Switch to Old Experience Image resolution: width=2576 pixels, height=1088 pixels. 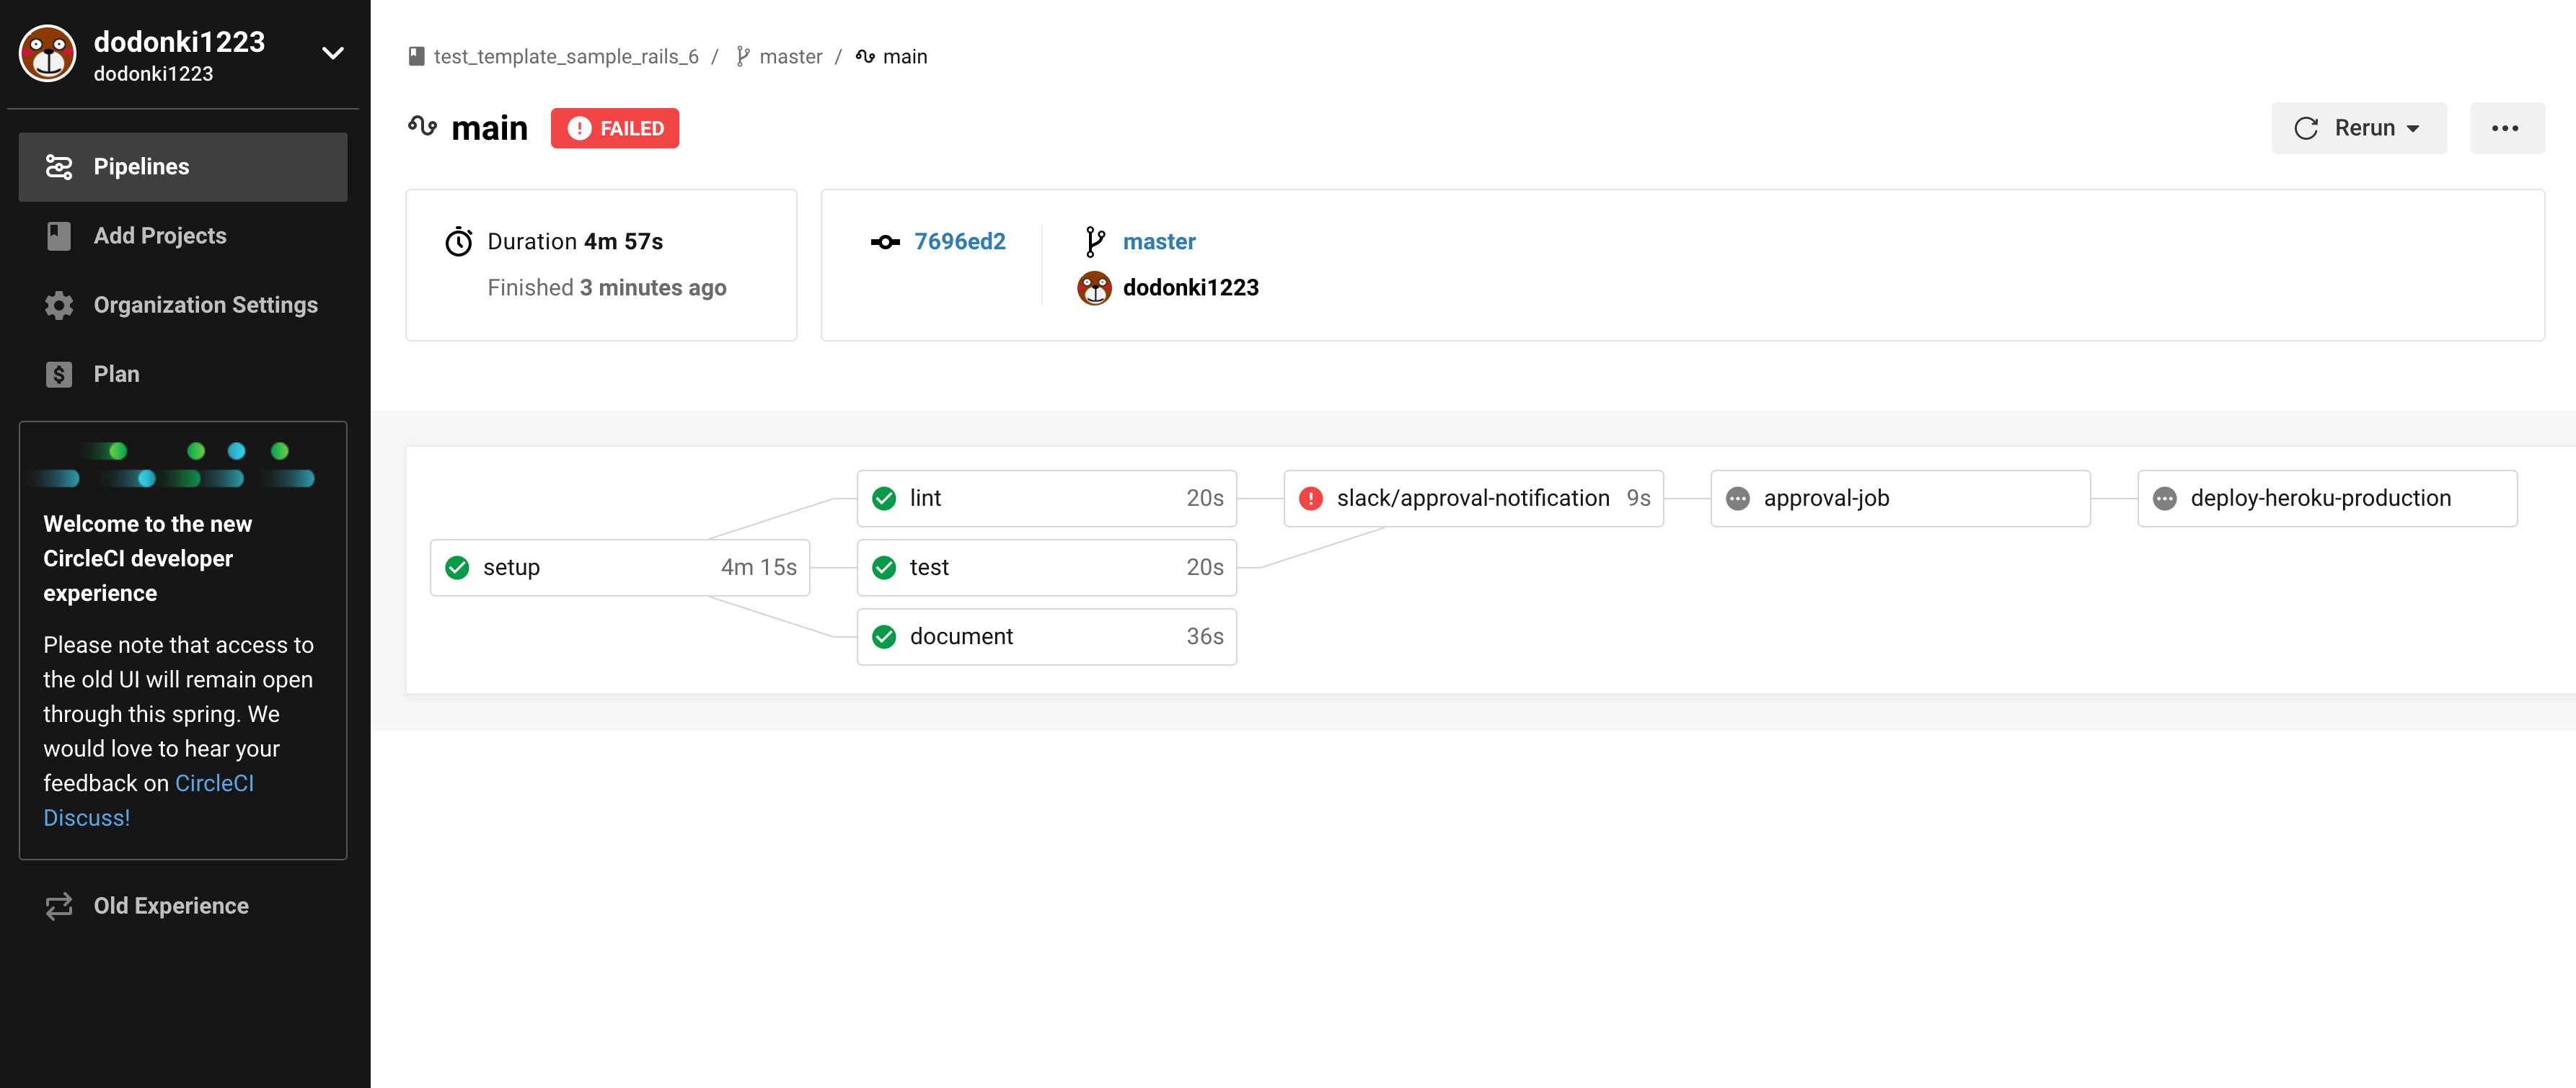pos(171,905)
